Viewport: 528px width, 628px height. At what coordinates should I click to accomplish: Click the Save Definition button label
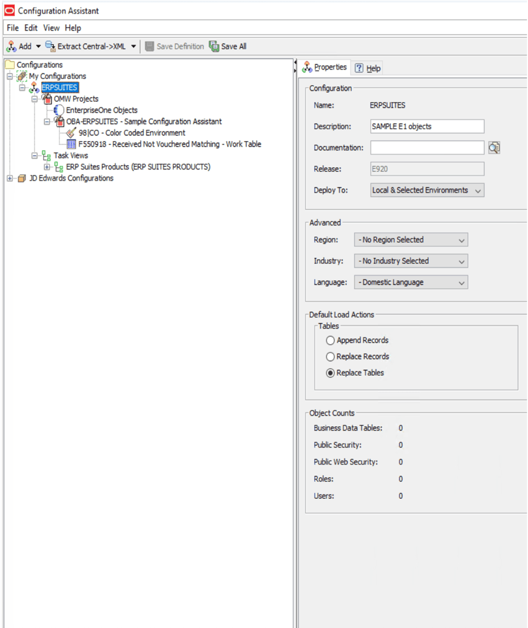click(x=181, y=47)
